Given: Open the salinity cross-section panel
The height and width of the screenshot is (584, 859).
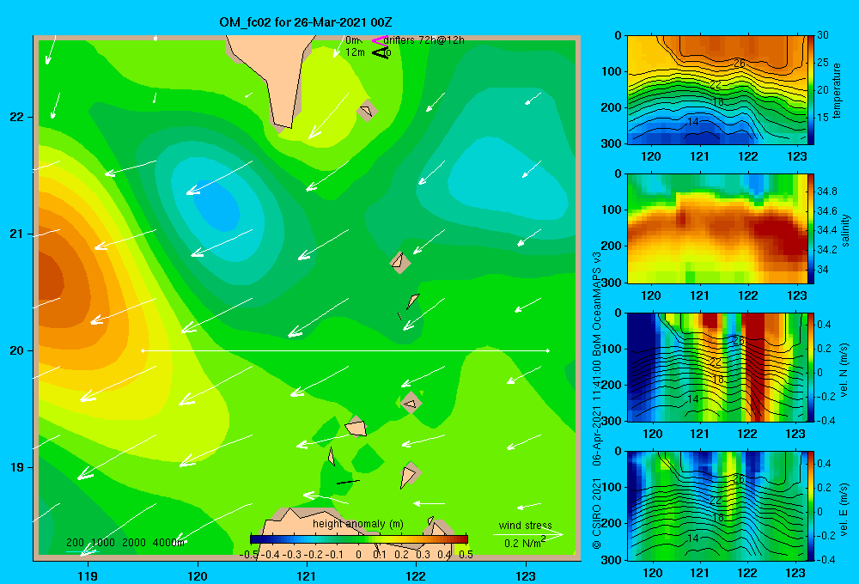Looking at the screenshot, I should click(716, 228).
